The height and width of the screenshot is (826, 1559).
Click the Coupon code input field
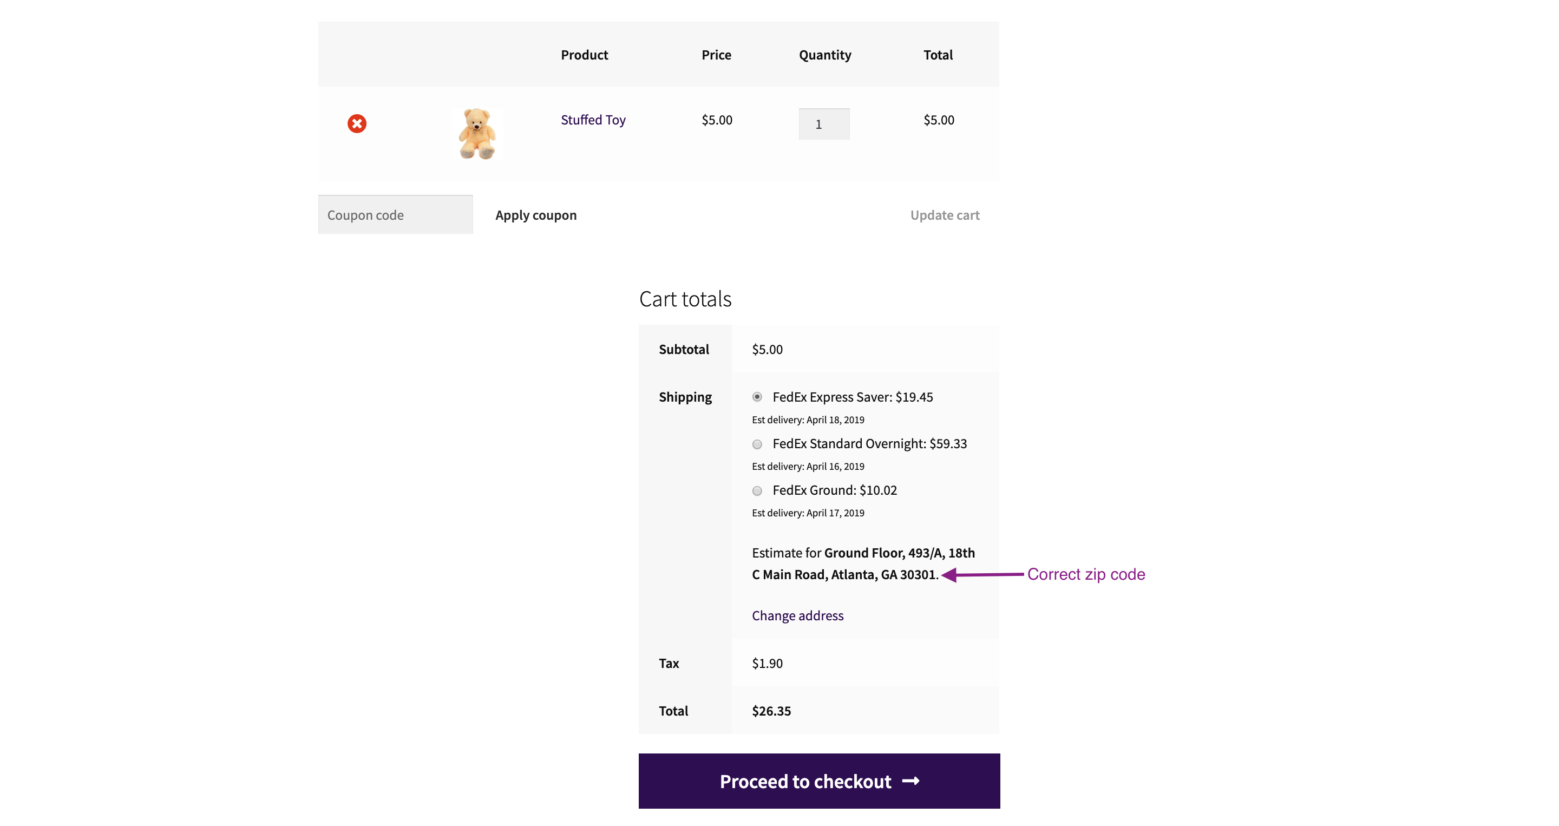tap(394, 213)
